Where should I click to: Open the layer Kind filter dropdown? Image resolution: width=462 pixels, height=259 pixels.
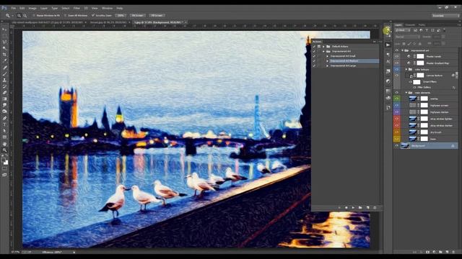click(403, 30)
